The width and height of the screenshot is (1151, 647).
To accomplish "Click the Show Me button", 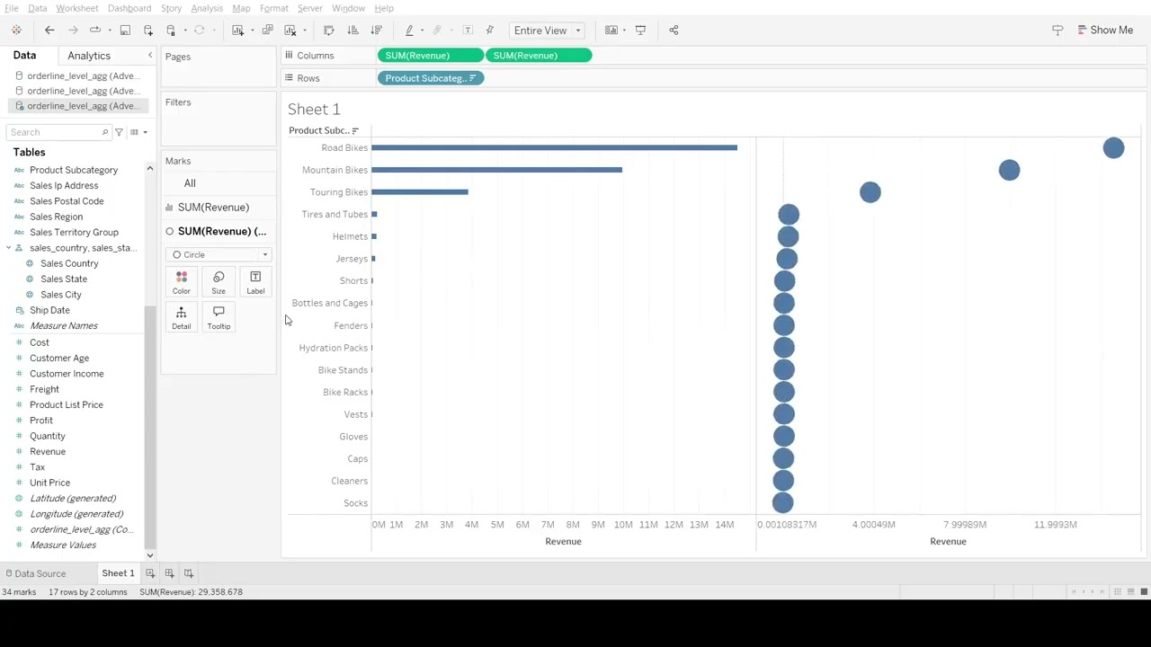I will pyautogui.click(x=1105, y=31).
